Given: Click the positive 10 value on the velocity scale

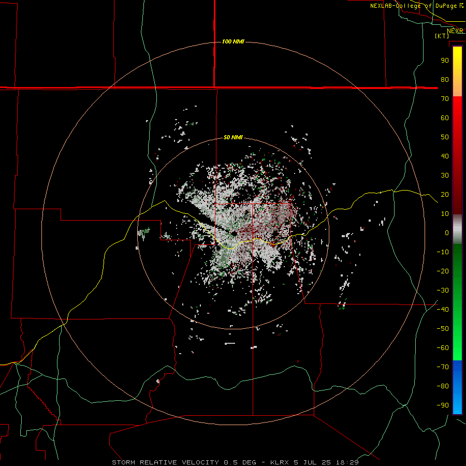Looking at the screenshot, I should click(445, 214).
